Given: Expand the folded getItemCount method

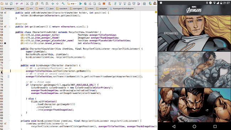Looking at the screenshot, I should (x=9, y=27).
